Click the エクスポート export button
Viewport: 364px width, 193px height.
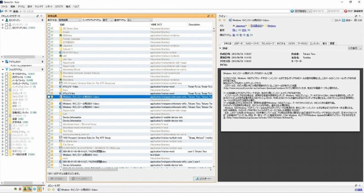pos(204,178)
